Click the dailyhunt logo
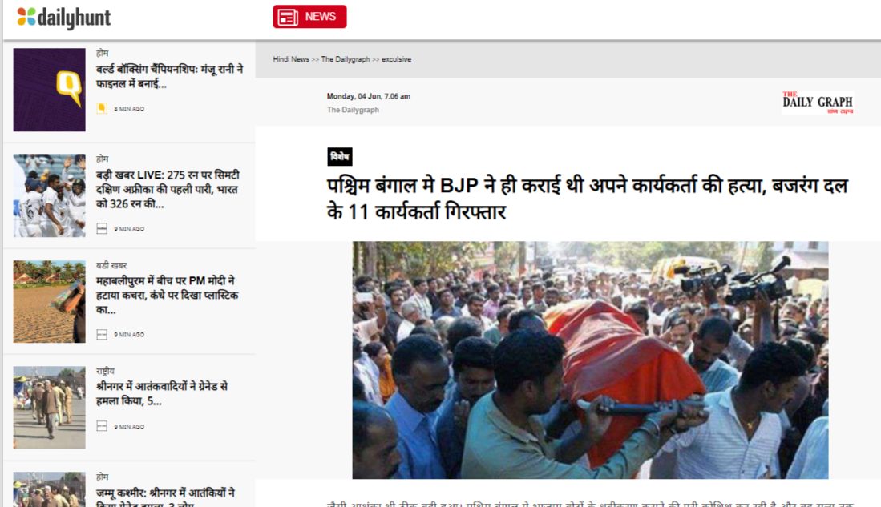Screen dimensions: 881x507 [x=64, y=18]
